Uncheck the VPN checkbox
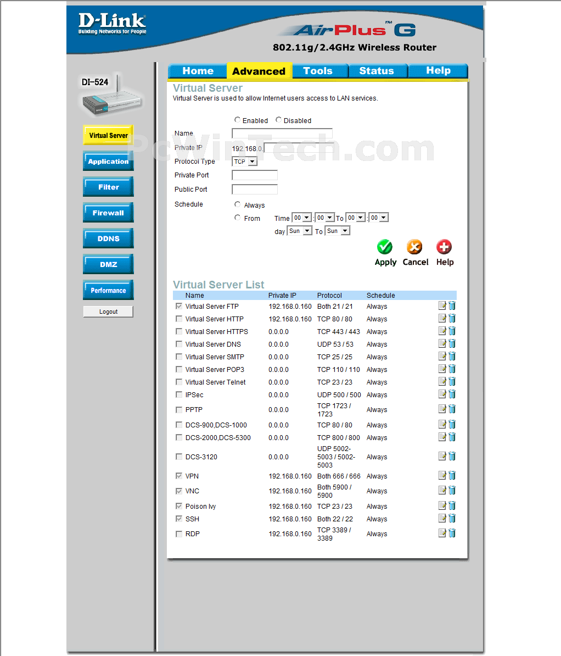The image size is (561, 656). pyautogui.click(x=179, y=476)
